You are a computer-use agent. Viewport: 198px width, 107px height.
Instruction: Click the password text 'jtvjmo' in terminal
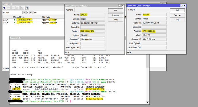(64, 89)
